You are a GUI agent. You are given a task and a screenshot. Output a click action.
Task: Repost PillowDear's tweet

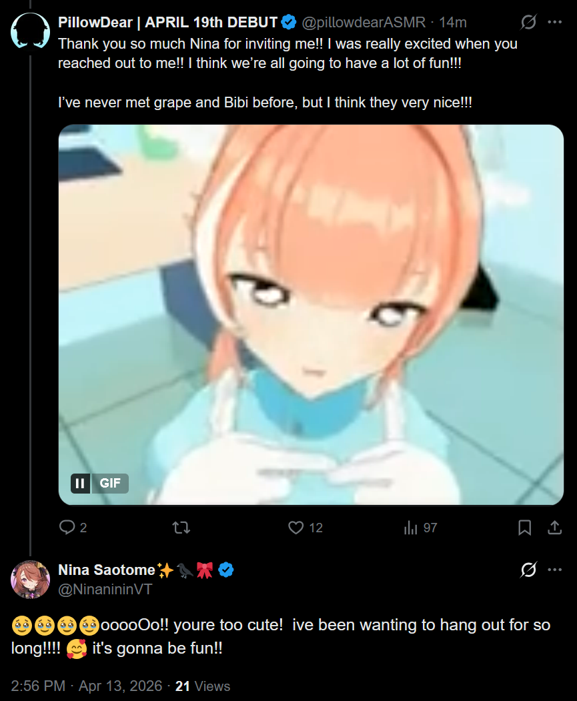(x=181, y=528)
